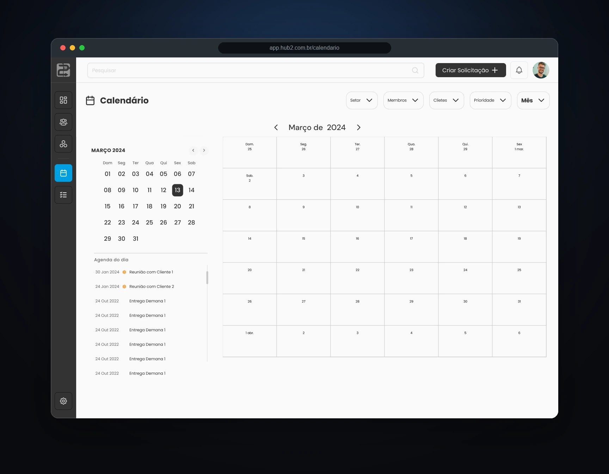Image resolution: width=609 pixels, height=474 pixels.
Task: Expand the Setor filter dropdown
Action: (x=362, y=100)
